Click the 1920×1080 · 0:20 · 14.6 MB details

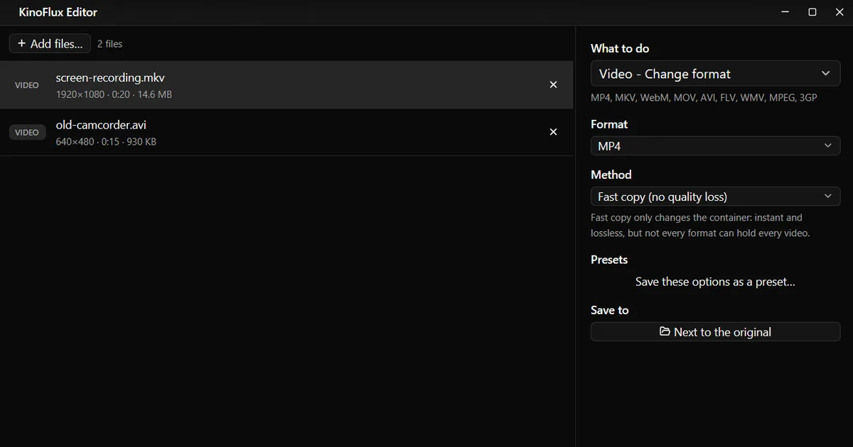(114, 94)
